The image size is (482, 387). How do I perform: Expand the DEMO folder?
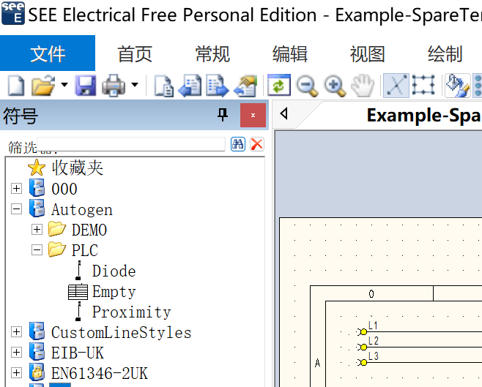(x=37, y=229)
